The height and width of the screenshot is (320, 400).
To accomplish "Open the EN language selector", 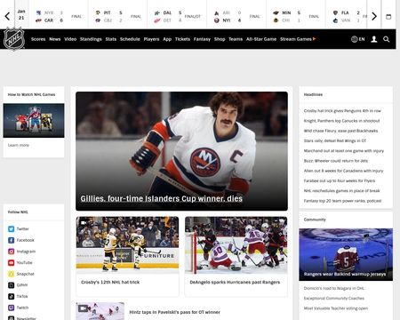I will 358,39.
